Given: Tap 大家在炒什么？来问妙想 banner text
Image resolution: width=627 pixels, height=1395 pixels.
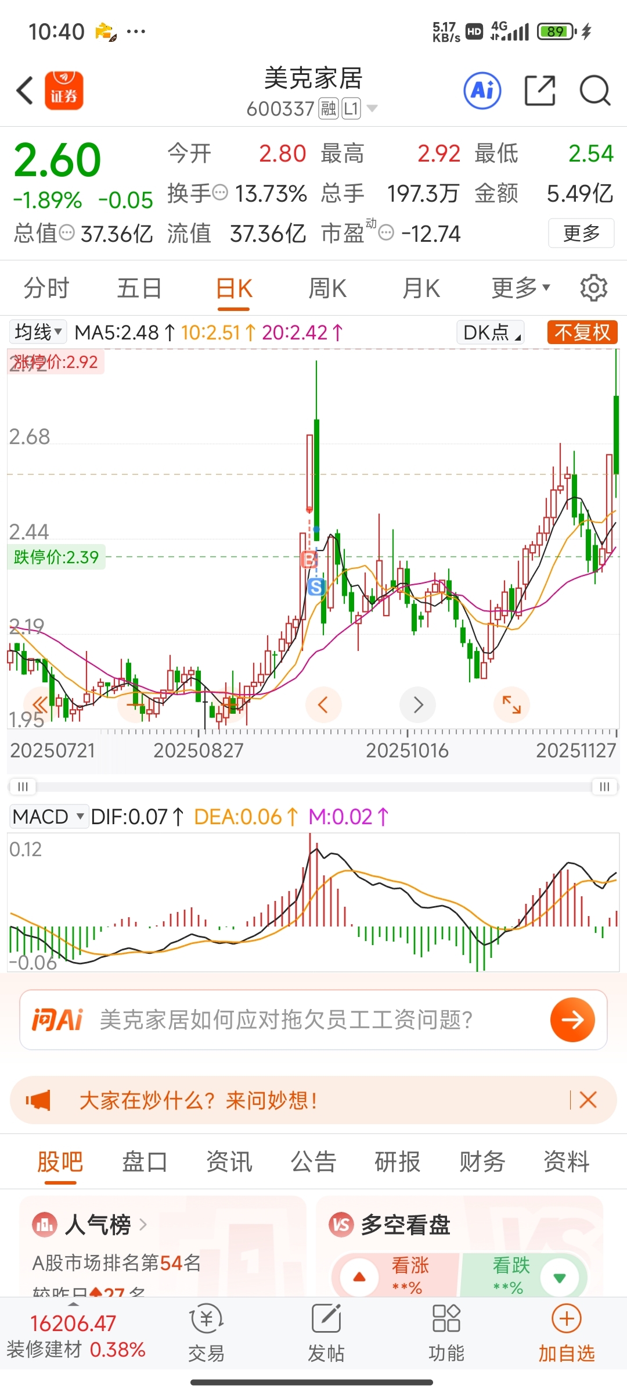Looking at the screenshot, I should click(x=199, y=1100).
